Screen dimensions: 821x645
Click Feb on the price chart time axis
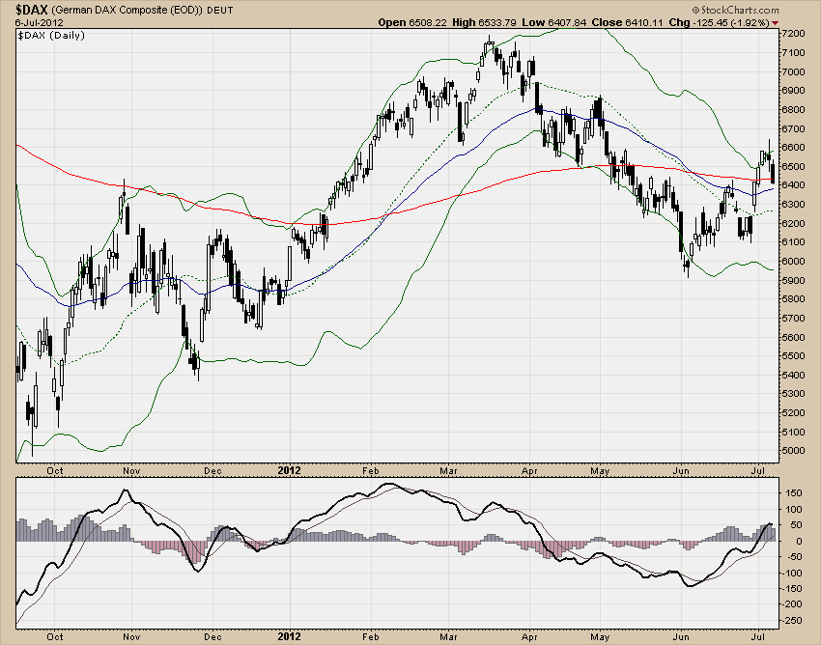(370, 470)
